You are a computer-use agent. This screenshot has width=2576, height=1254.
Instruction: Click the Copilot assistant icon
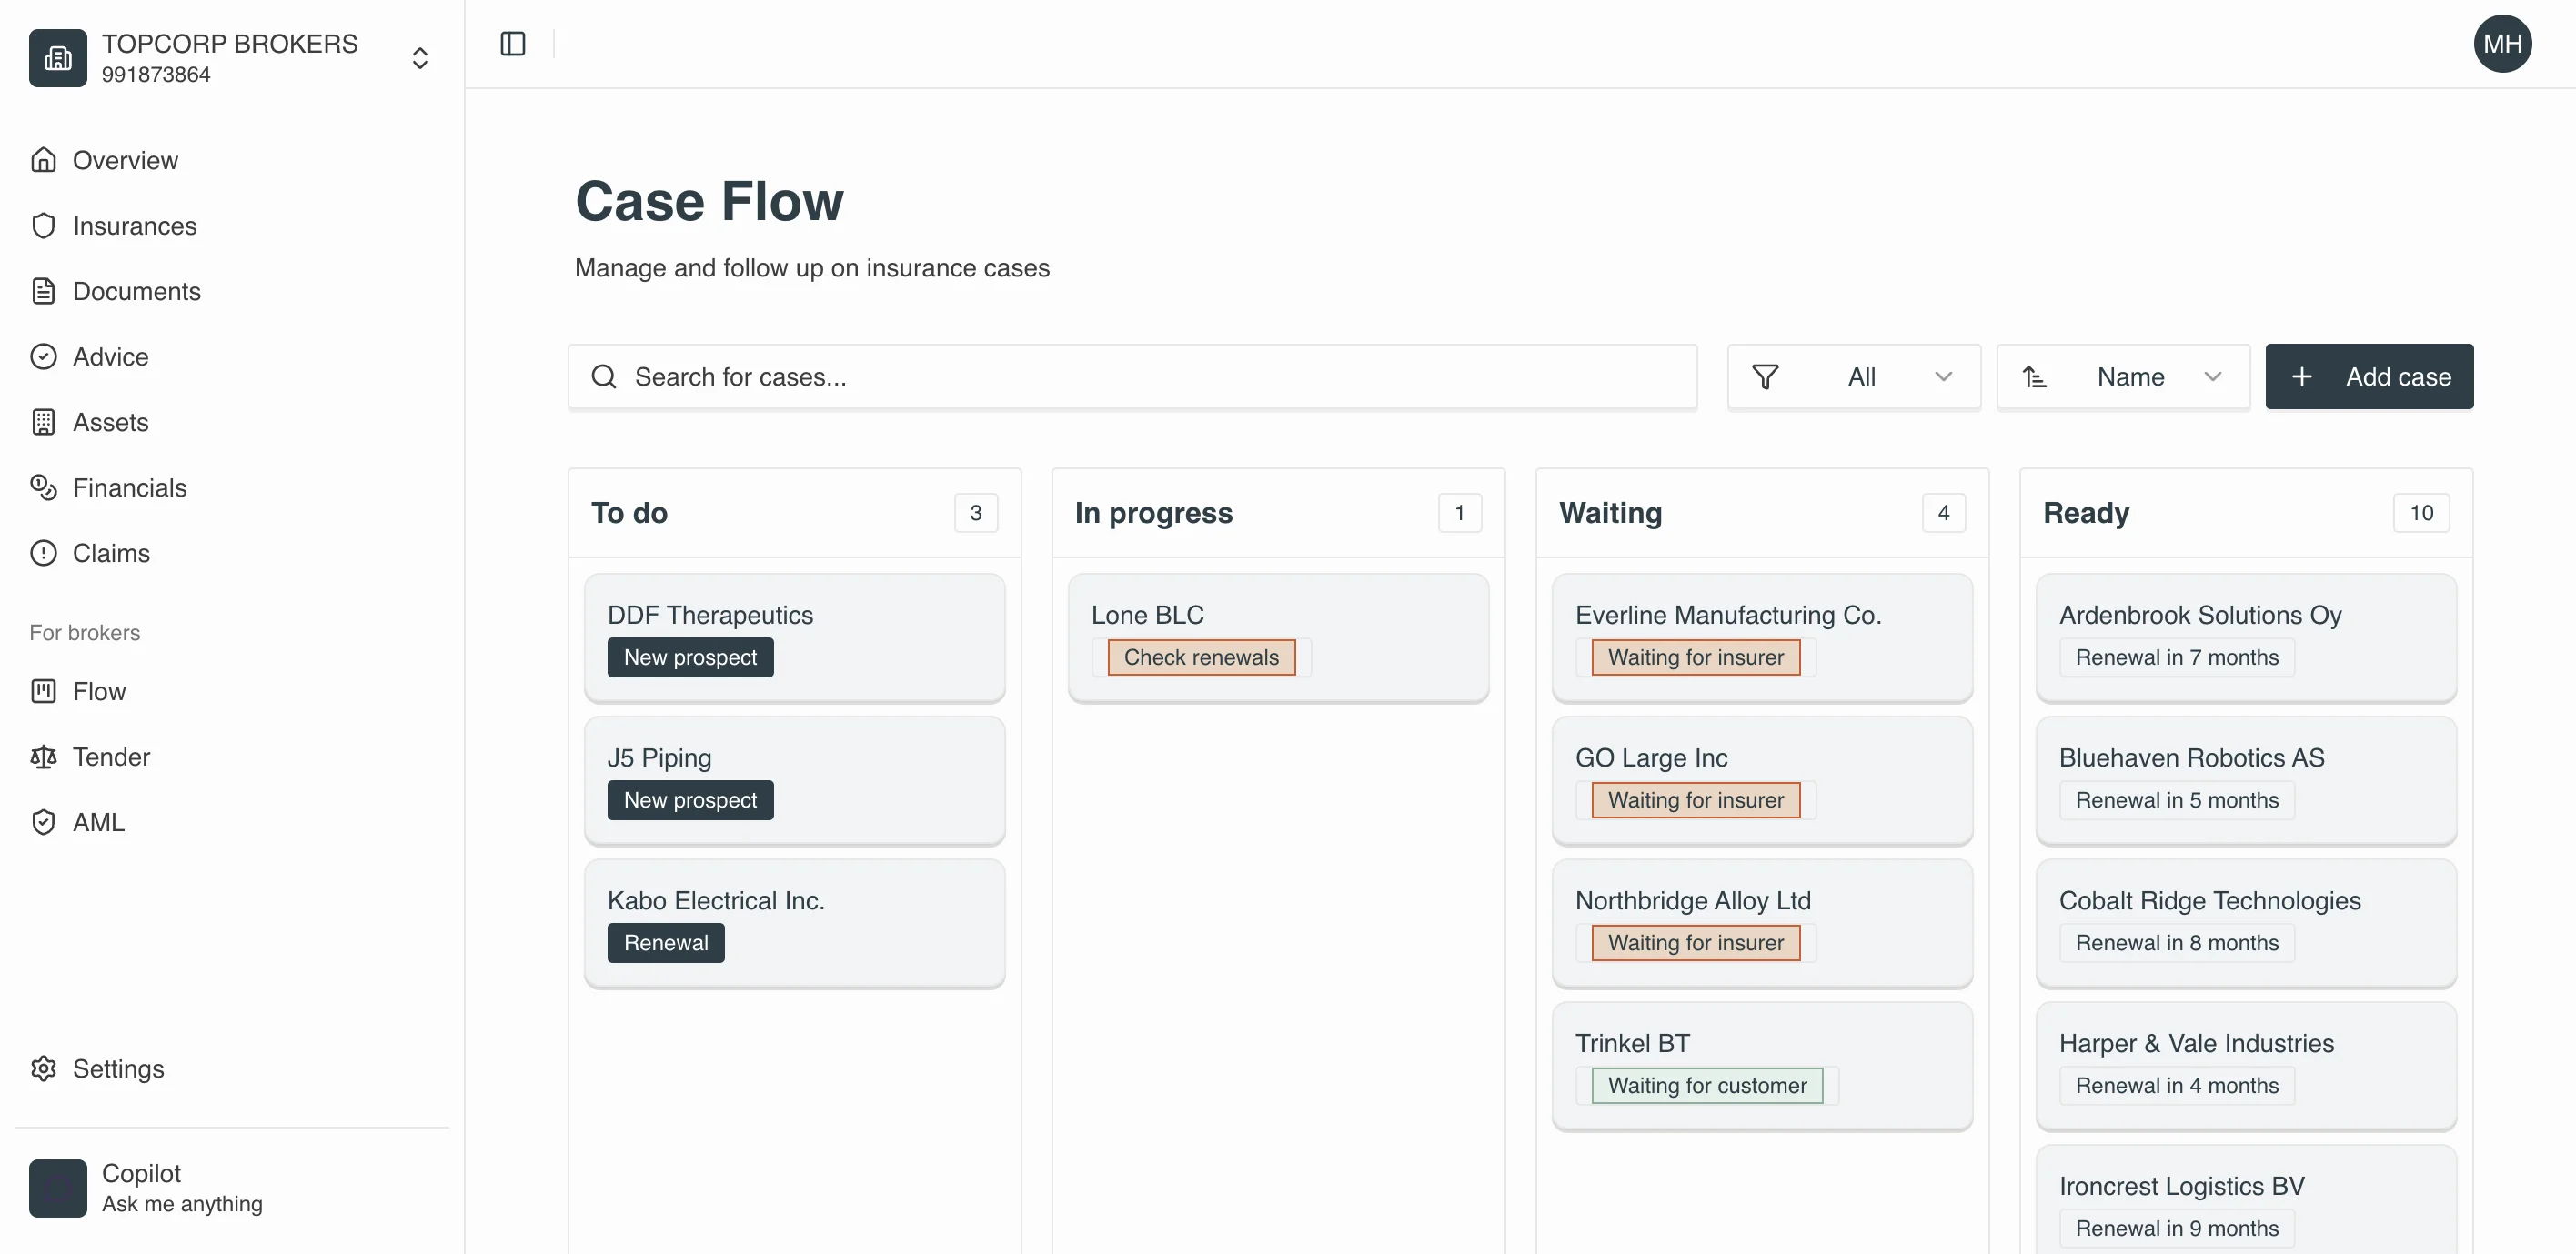(x=57, y=1188)
